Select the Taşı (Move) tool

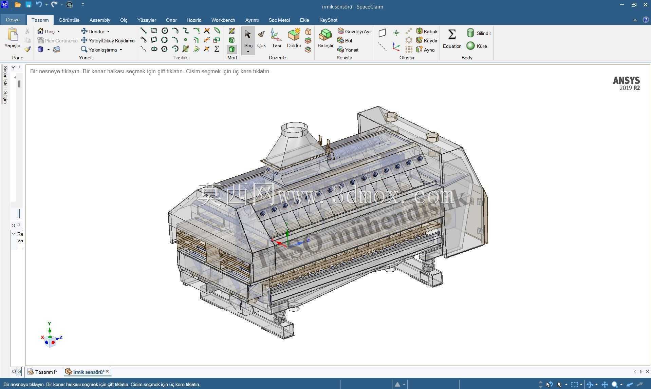276,38
